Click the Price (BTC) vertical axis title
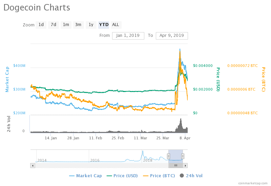This screenshot has width=271, height=186. 263,79
